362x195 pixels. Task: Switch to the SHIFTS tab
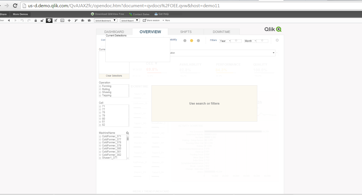186,32
